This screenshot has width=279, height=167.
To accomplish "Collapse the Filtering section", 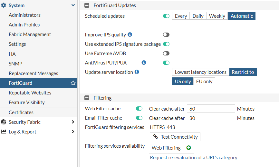I will click(x=87, y=98).
